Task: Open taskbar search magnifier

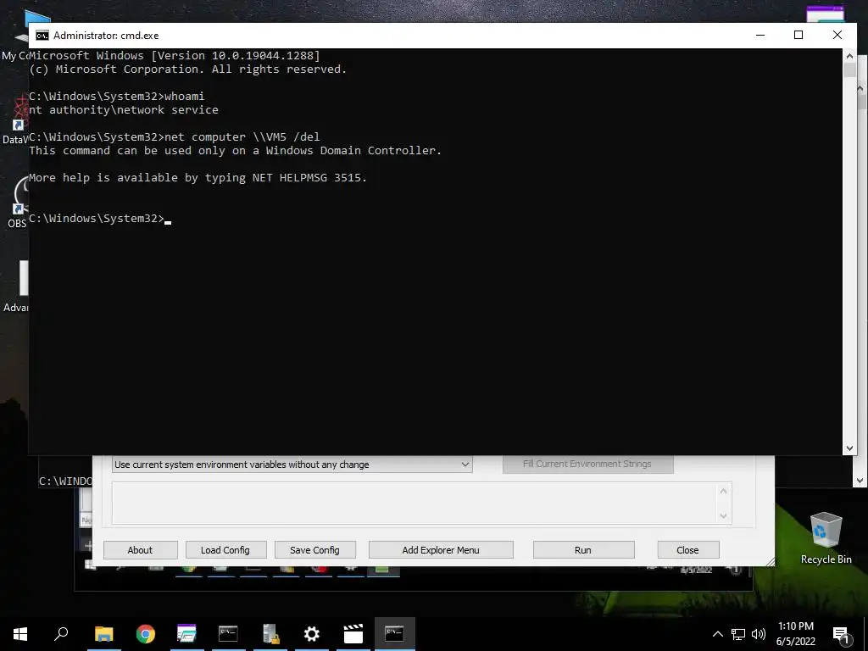Action: (x=61, y=634)
